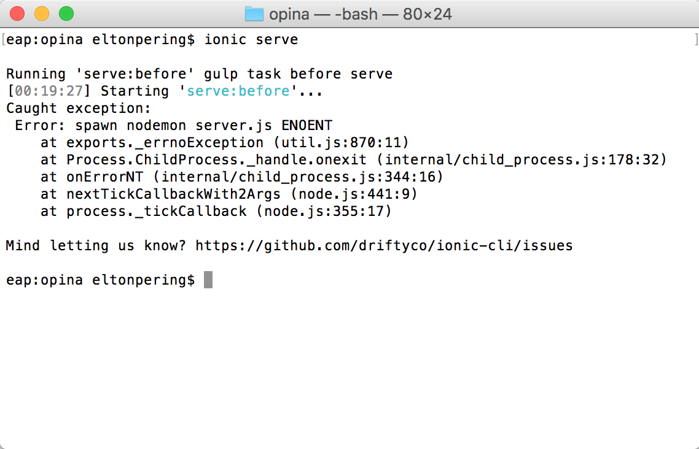Click the 'process._tickCallback' stack entry
The image size is (699, 449).
[156, 212]
